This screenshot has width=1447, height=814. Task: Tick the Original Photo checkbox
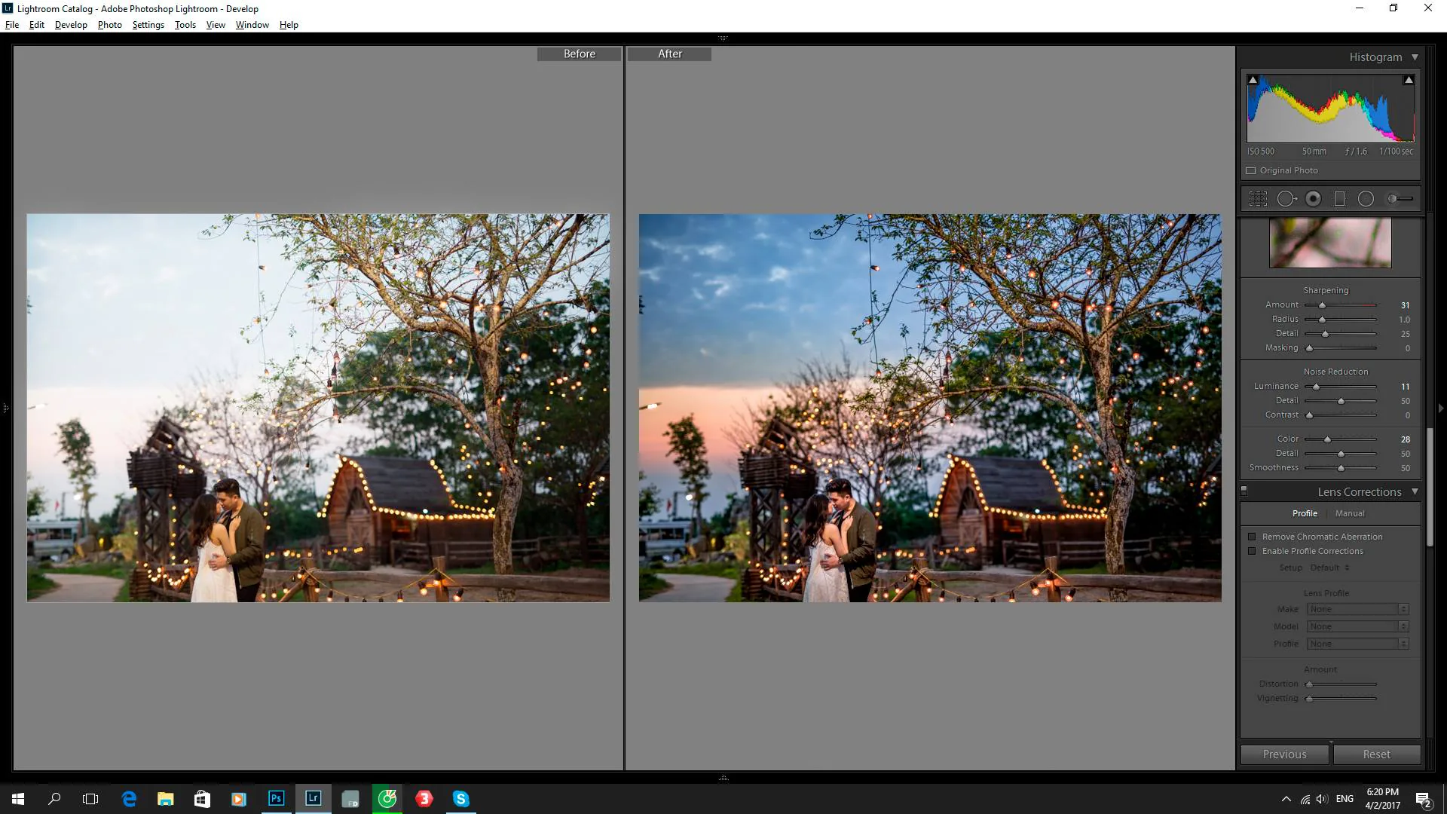(x=1251, y=171)
